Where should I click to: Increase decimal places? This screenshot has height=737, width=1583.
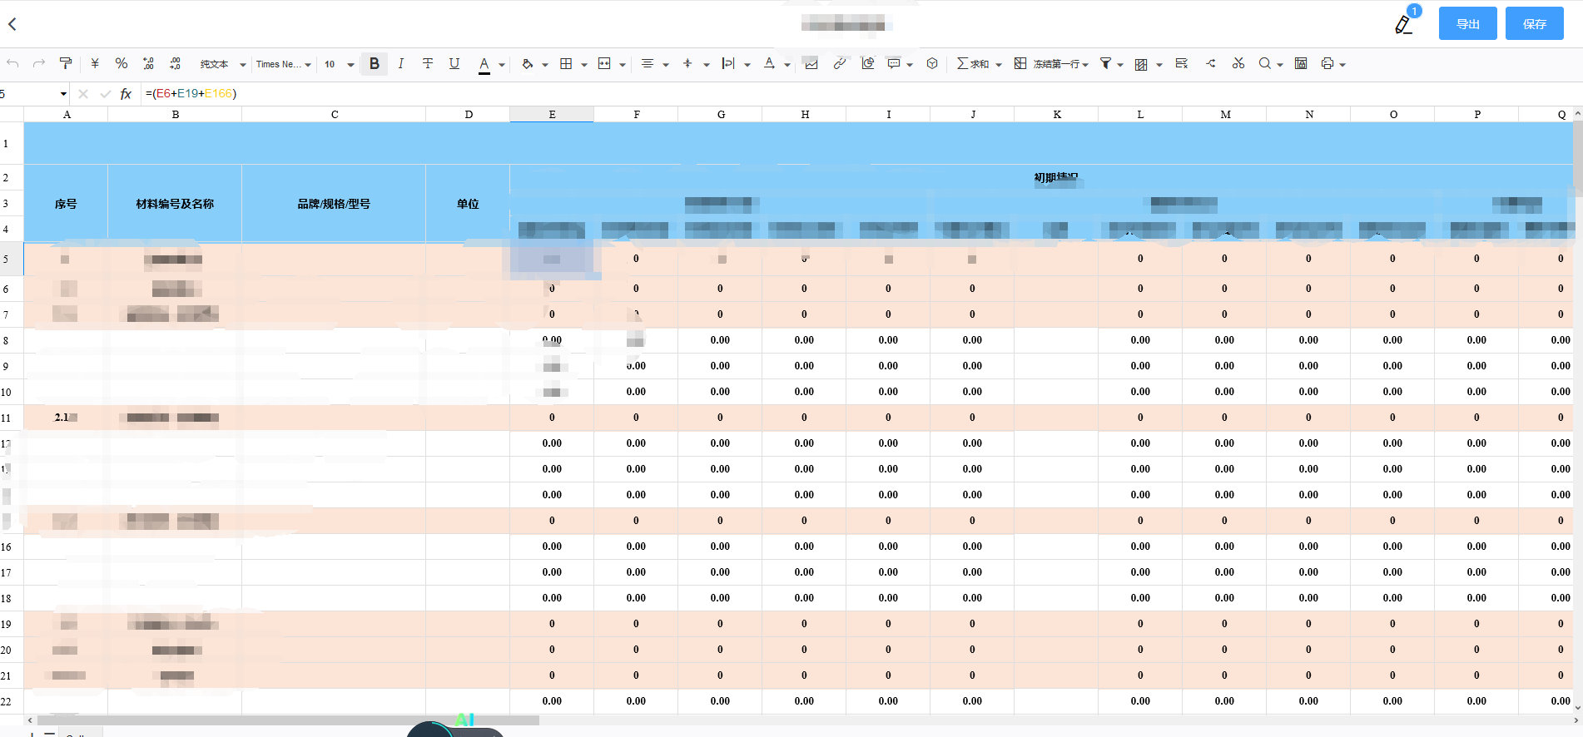pos(175,64)
